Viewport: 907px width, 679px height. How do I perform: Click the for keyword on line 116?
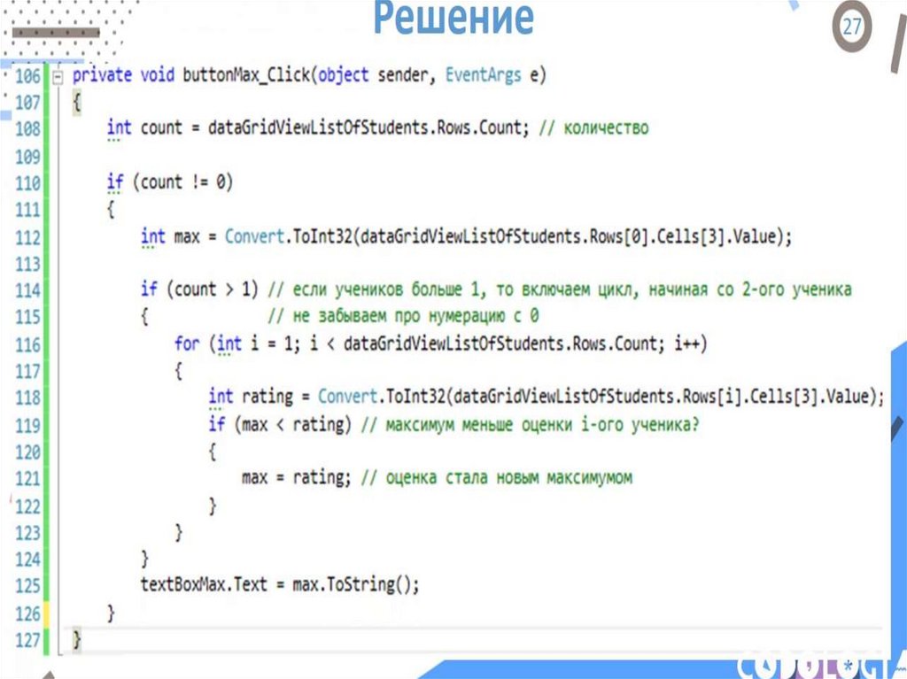(x=187, y=343)
